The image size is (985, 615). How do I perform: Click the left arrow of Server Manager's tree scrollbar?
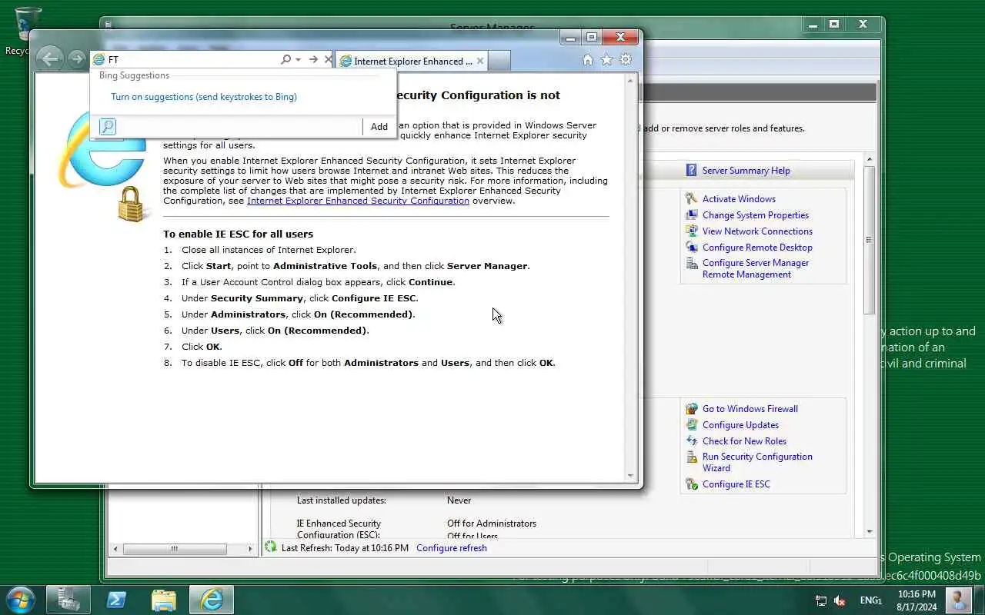tap(116, 549)
